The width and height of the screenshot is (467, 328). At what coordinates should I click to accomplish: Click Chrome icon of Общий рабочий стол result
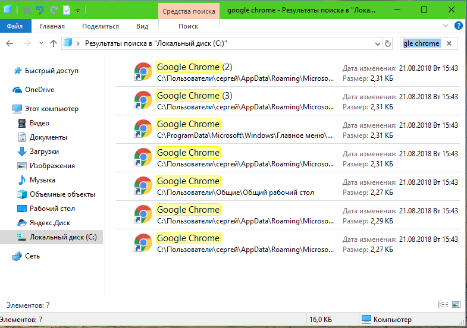click(143, 186)
